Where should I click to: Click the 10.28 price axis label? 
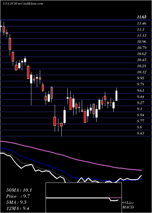click(142, 66)
